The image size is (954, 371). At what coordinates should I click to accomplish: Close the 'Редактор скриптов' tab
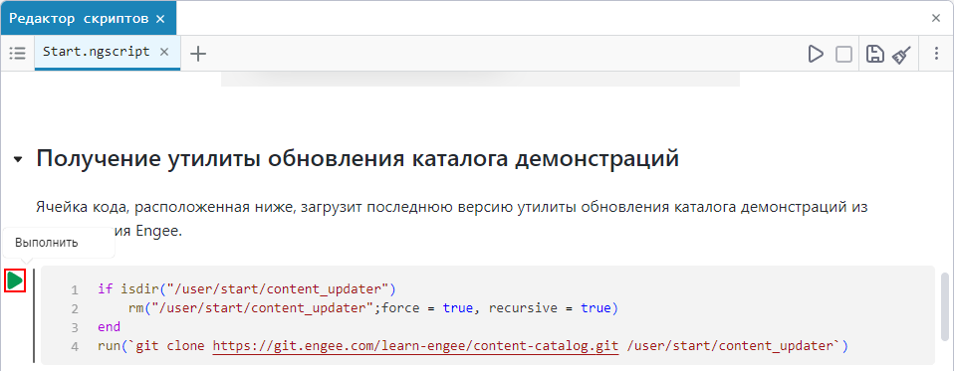point(160,19)
